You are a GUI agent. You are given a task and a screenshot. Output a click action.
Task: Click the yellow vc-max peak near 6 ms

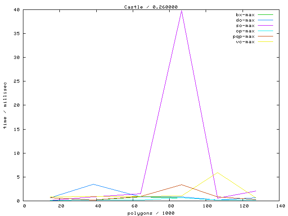coord(218,172)
